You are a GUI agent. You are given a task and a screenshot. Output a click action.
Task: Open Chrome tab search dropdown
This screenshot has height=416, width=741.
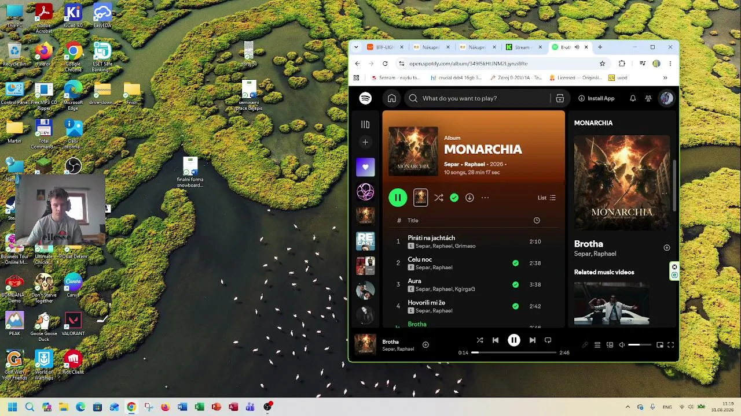click(x=356, y=47)
